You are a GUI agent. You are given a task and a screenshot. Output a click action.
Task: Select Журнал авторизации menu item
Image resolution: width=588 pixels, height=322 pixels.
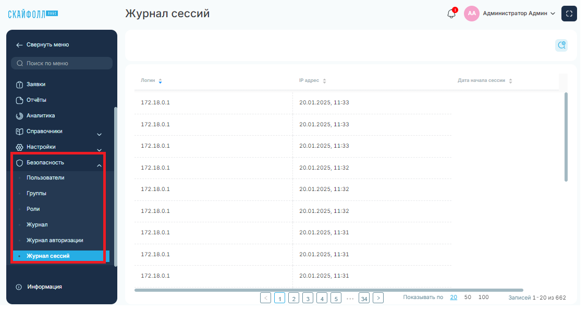coord(55,241)
